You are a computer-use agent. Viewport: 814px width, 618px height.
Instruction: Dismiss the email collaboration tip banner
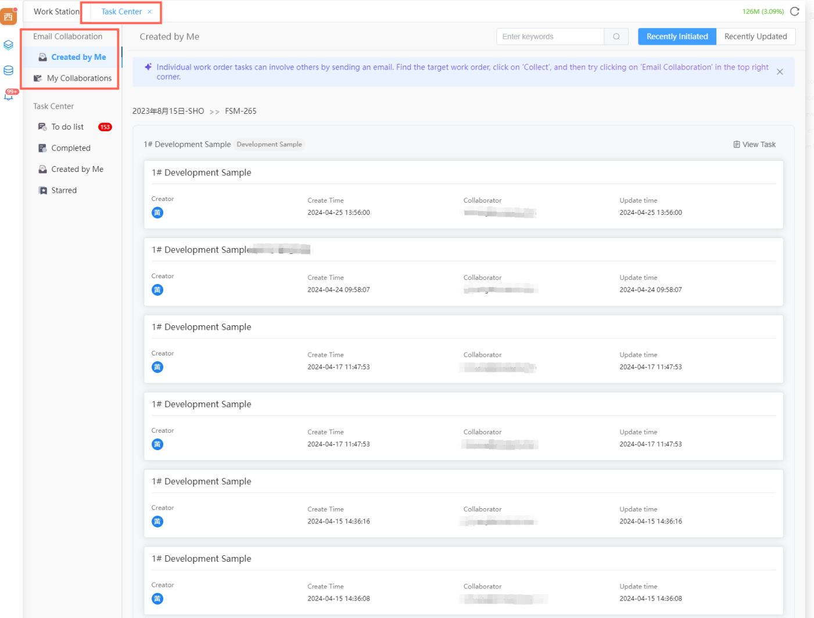(780, 72)
